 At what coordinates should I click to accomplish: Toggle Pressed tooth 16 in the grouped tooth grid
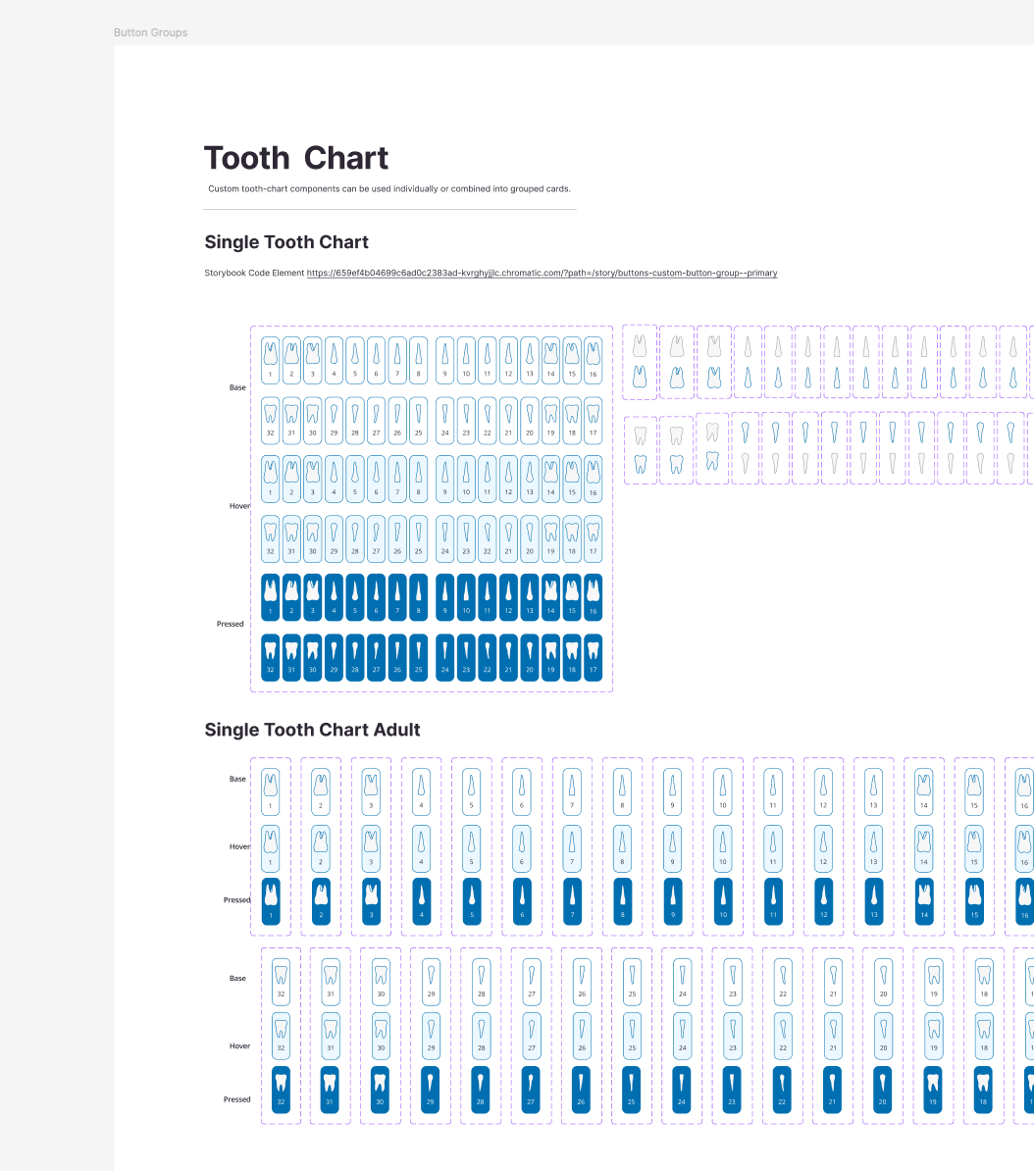click(593, 596)
